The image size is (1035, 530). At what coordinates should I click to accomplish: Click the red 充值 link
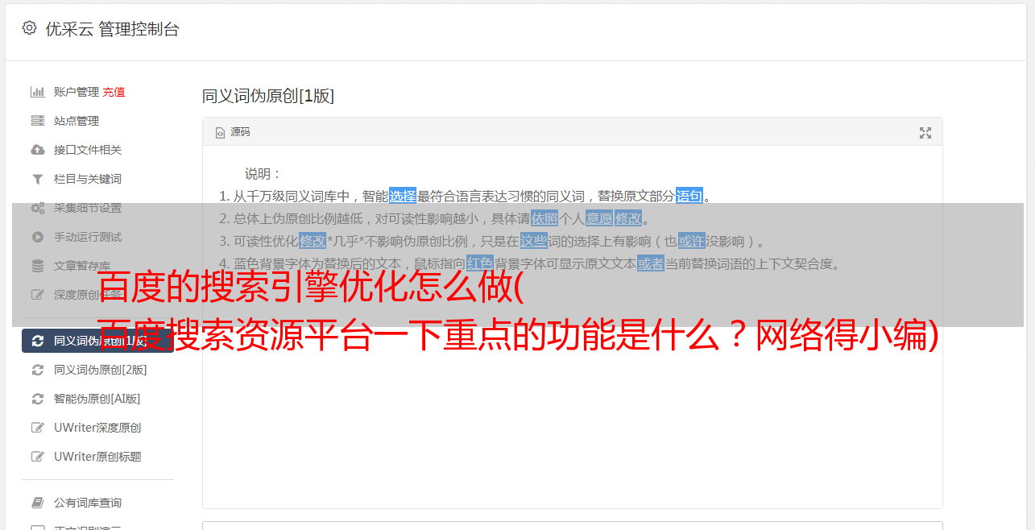pyautogui.click(x=114, y=92)
